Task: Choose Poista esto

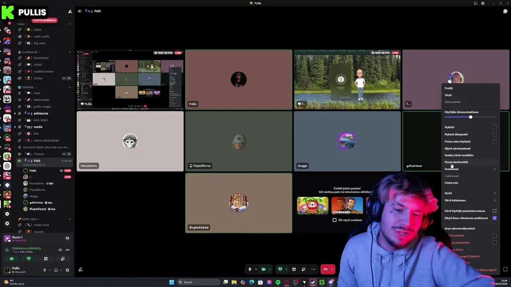Action: tap(470, 183)
